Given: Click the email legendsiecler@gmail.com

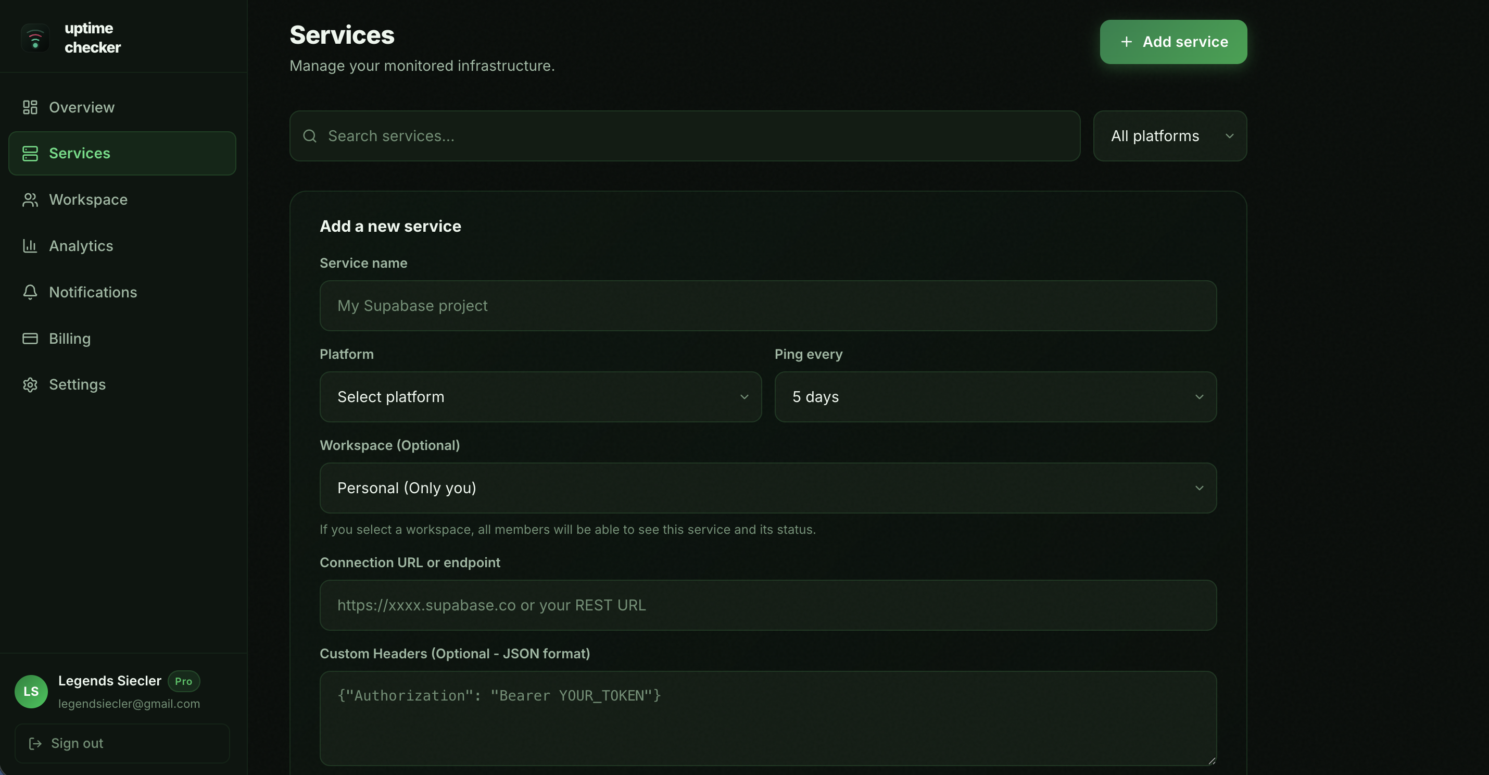Looking at the screenshot, I should 129,704.
